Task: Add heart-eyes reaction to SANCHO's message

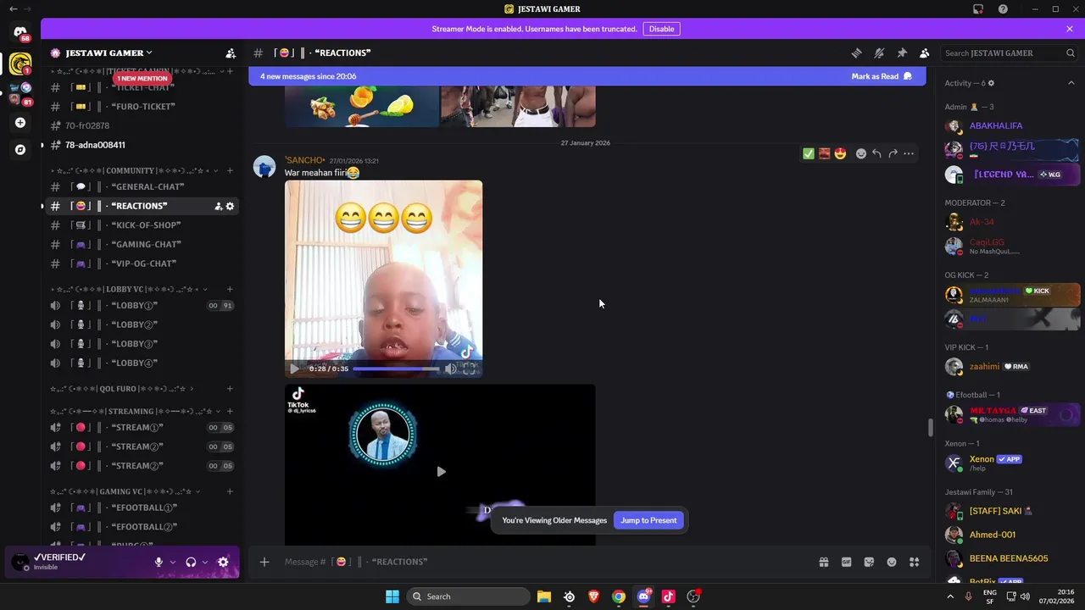Action: point(840,153)
